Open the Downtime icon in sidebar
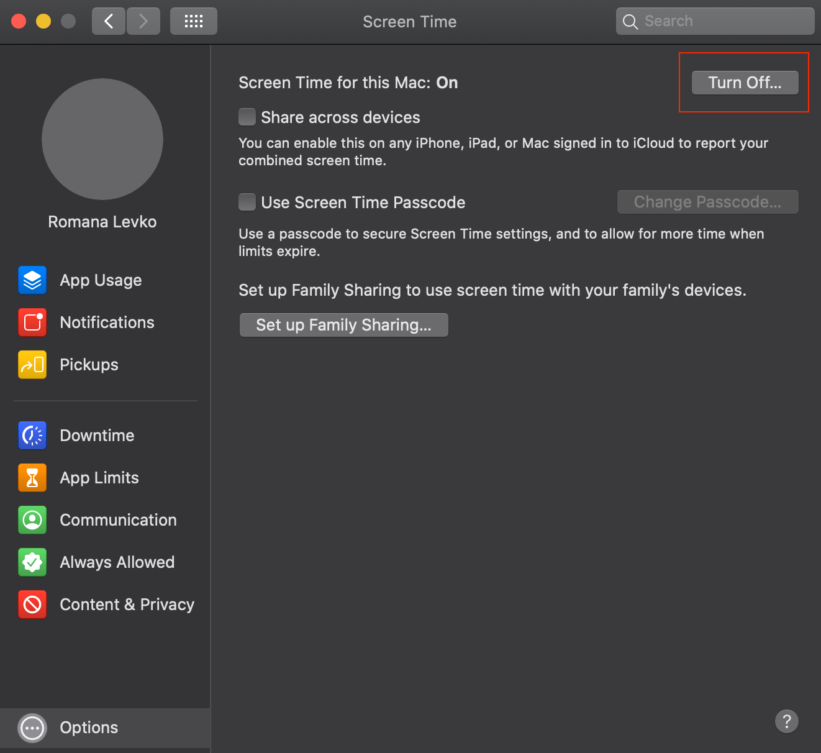This screenshot has height=753, width=821. [32, 436]
